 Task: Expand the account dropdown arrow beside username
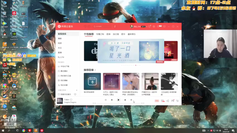pos(147,27)
